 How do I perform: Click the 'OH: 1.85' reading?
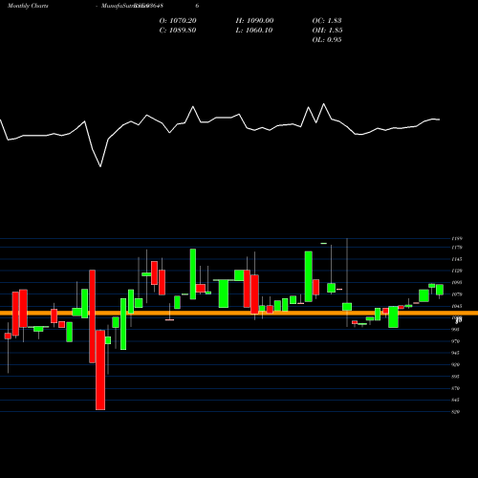pyautogui.click(x=327, y=31)
